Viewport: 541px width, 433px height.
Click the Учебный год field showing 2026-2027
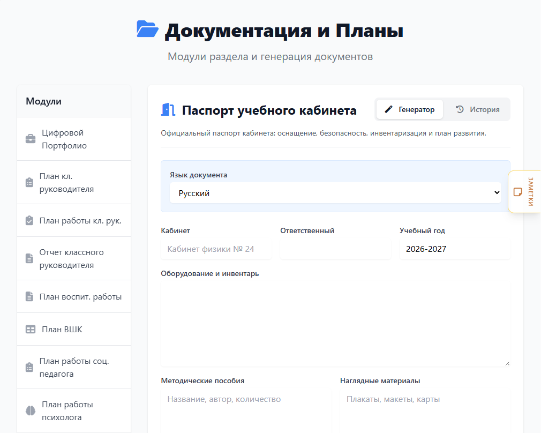pos(455,249)
